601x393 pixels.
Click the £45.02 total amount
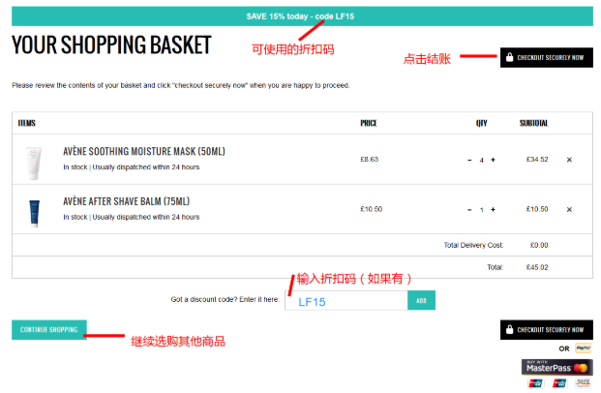tap(537, 267)
